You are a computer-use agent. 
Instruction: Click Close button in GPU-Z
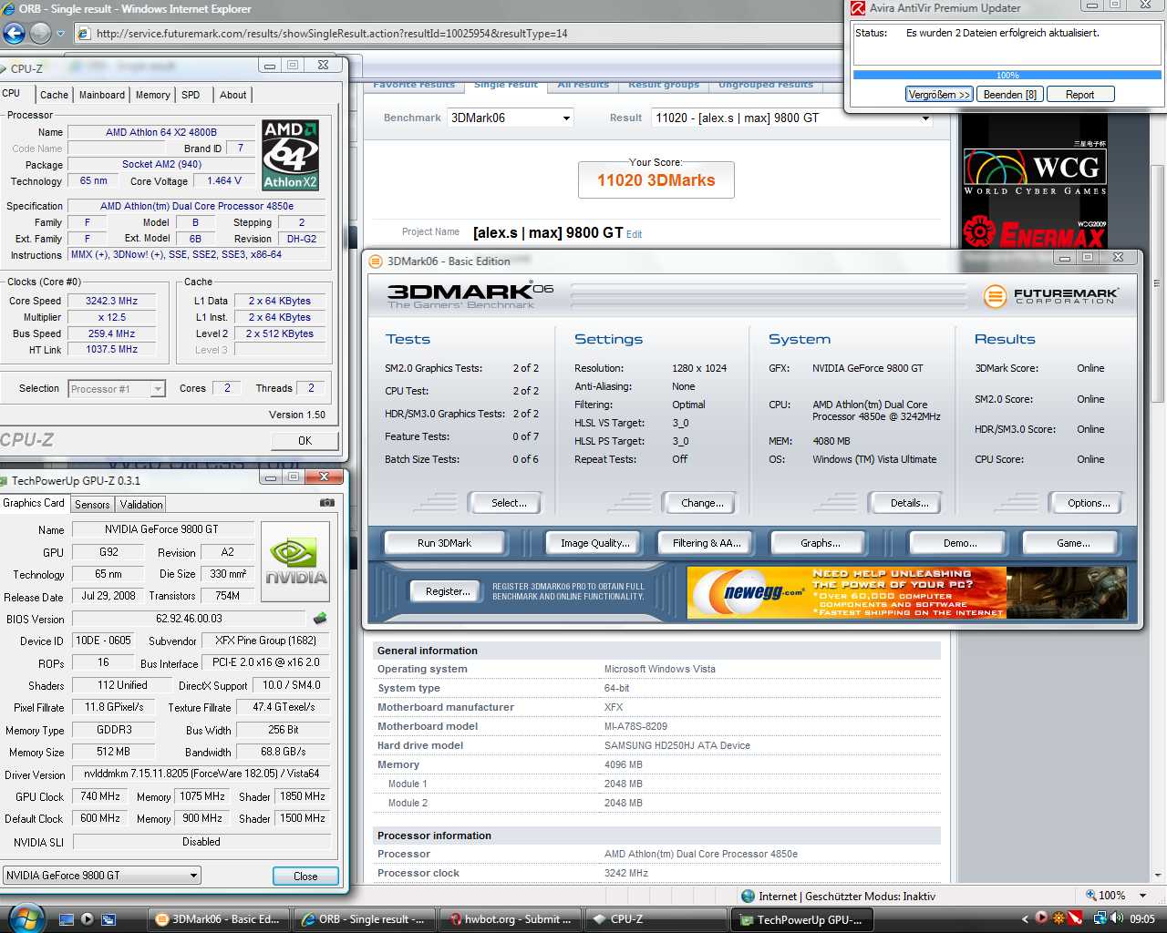(305, 876)
